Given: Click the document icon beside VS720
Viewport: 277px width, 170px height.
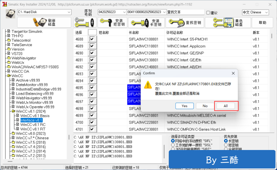Looking at the screenshot, I should tap(9, 53).
